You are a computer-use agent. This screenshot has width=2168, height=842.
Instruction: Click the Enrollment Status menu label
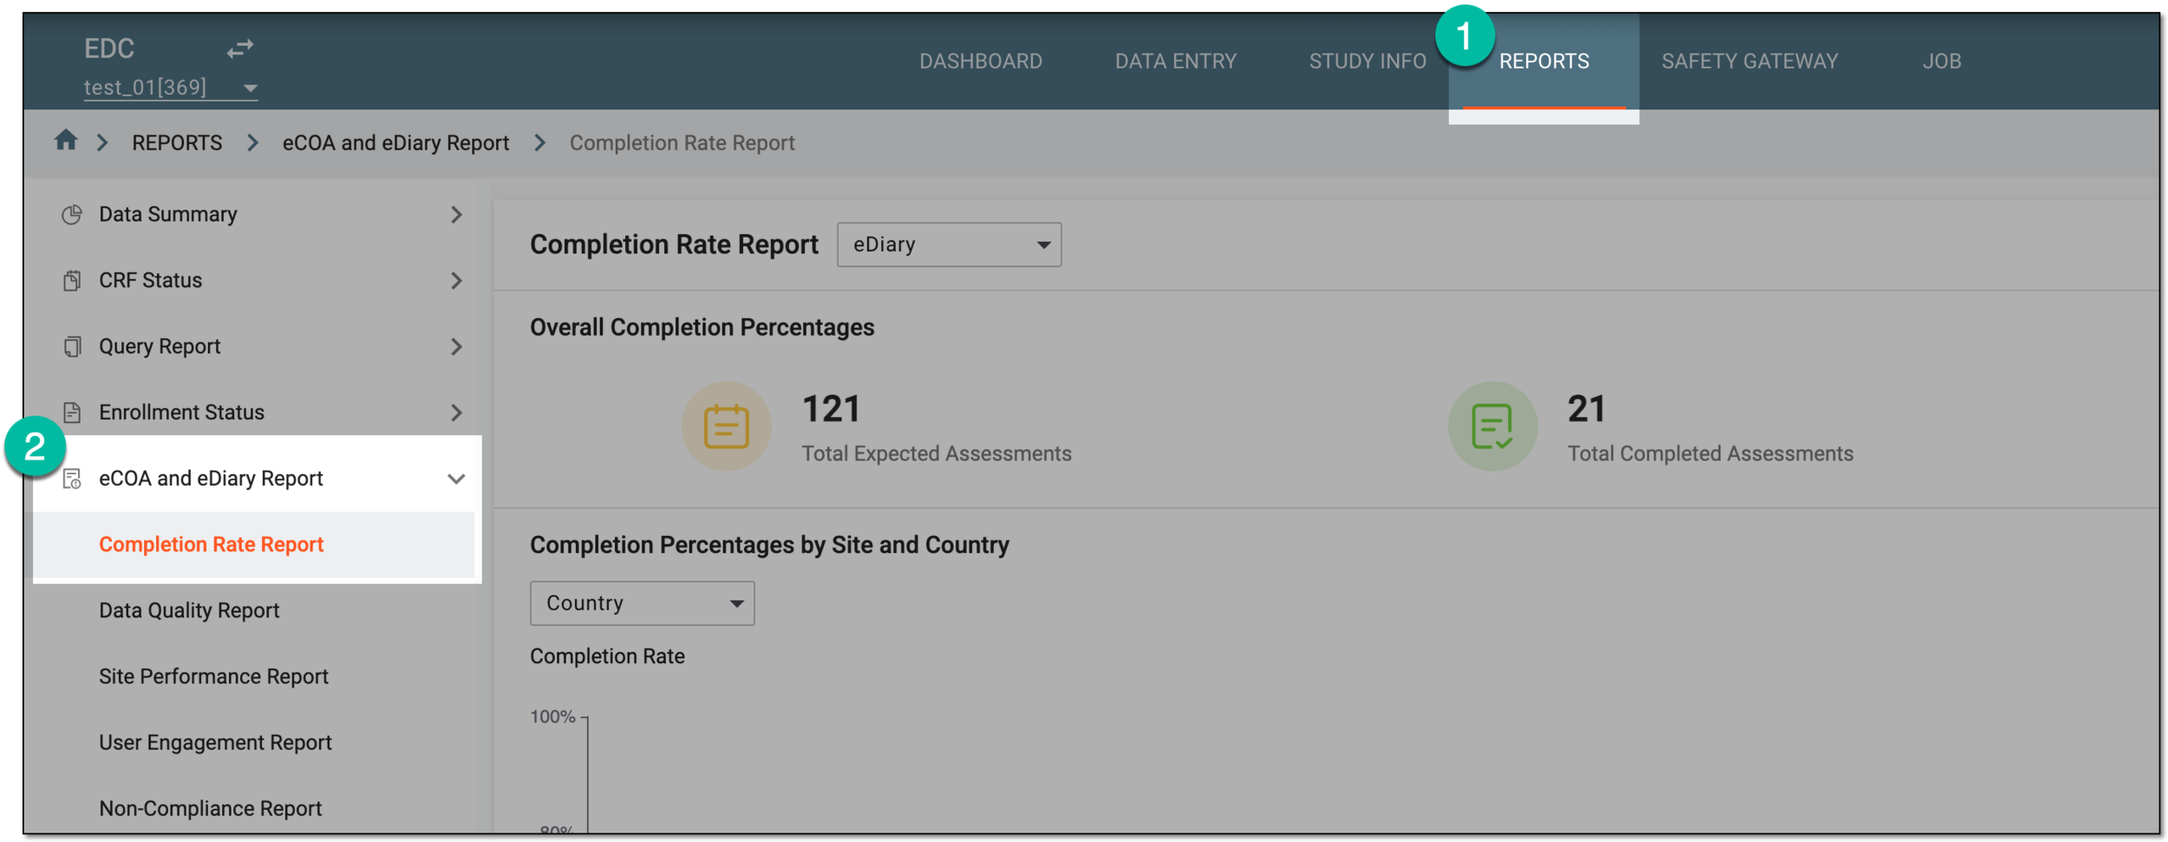181,413
